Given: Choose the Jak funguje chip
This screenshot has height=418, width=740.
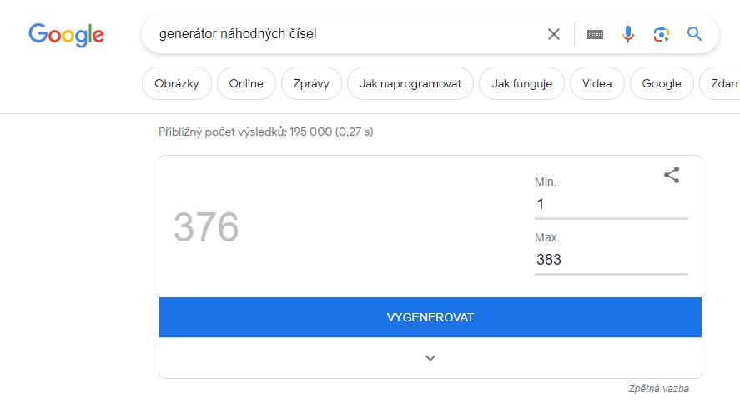Looking at the screenshot, I should click(x=521, y=83).
